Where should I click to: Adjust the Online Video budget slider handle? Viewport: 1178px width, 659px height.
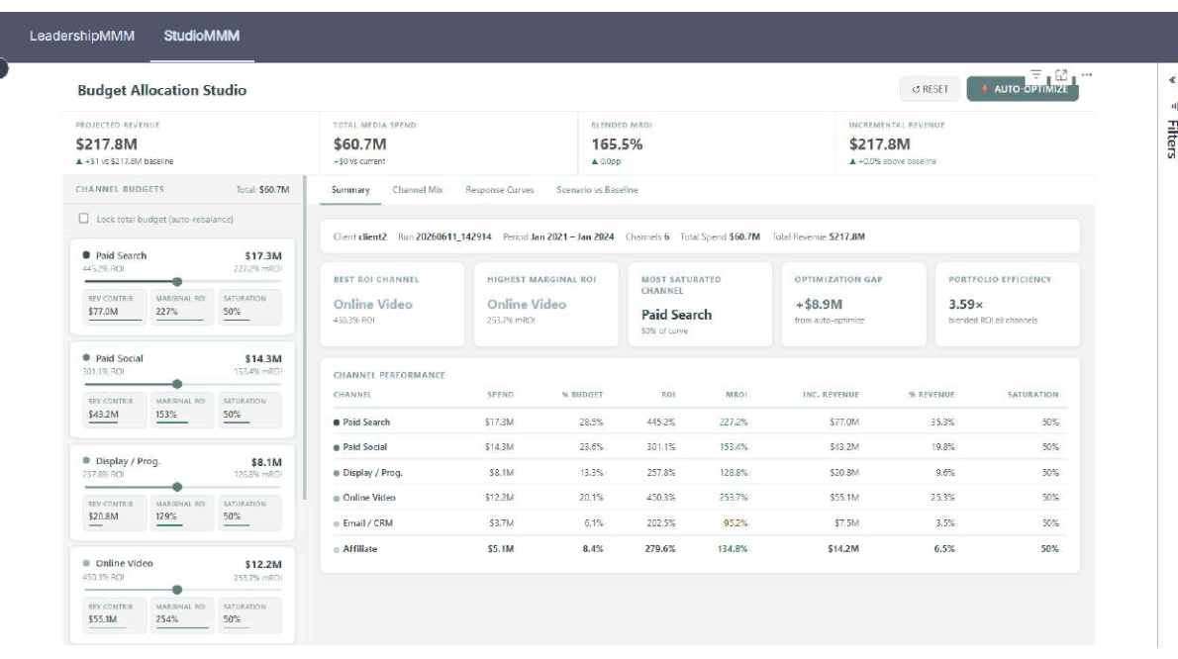(177, 590)
